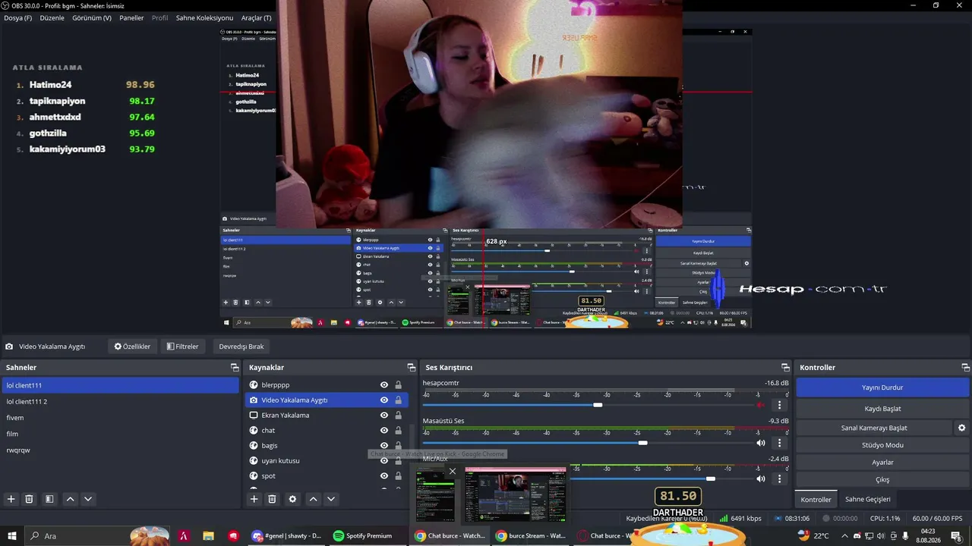972x546 pixels.
Task: Open the Dosya (F) menu
Action: coord(18,18)
